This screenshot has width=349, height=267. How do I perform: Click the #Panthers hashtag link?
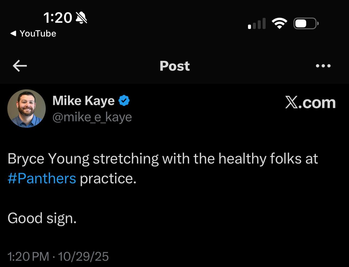(x=42, y=178)
